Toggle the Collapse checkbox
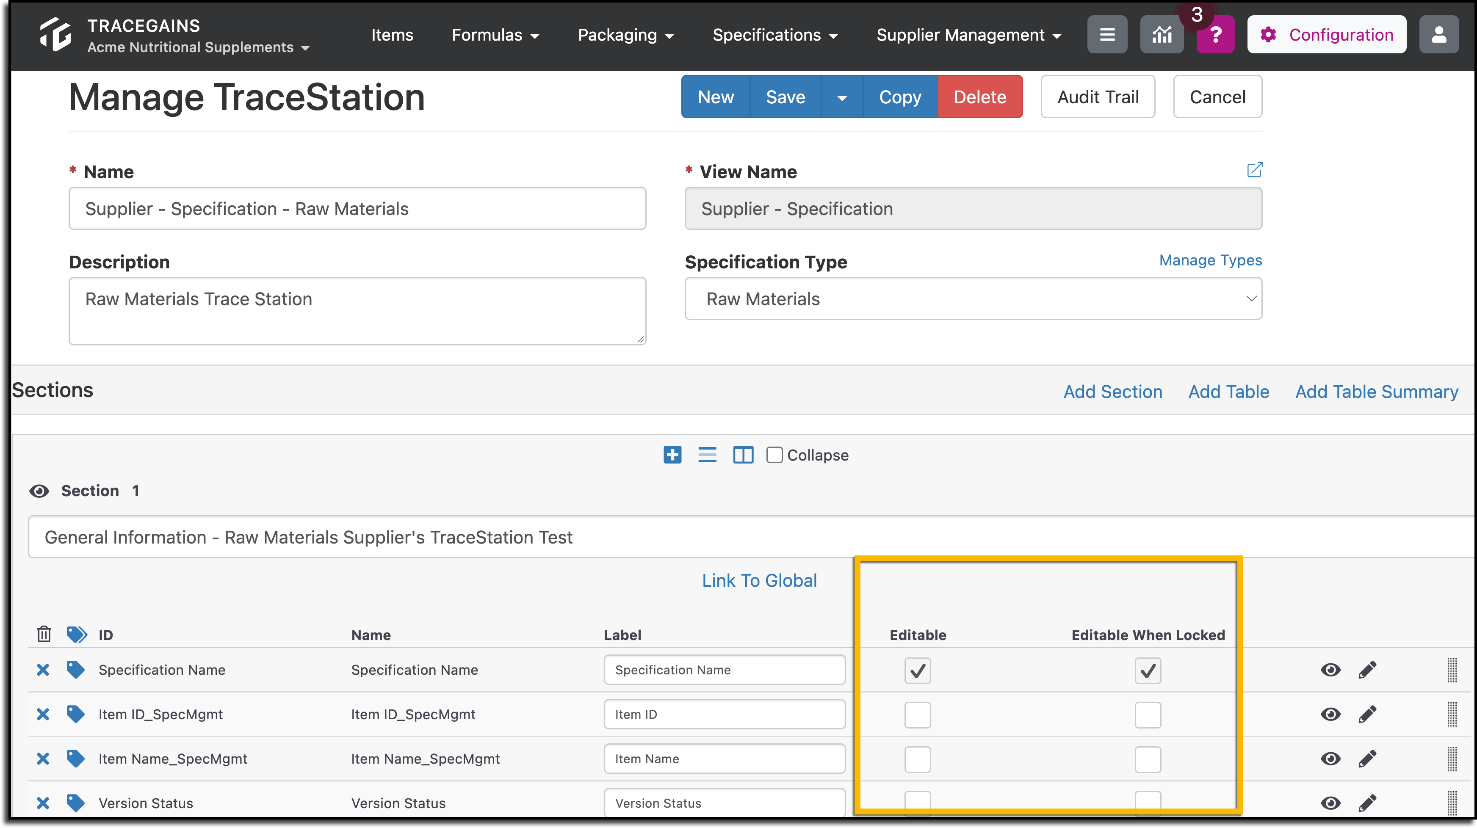 [774, 454]
